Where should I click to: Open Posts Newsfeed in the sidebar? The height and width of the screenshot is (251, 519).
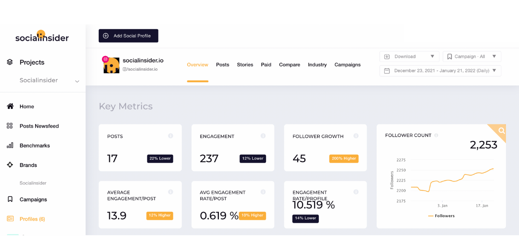[39, 126]
